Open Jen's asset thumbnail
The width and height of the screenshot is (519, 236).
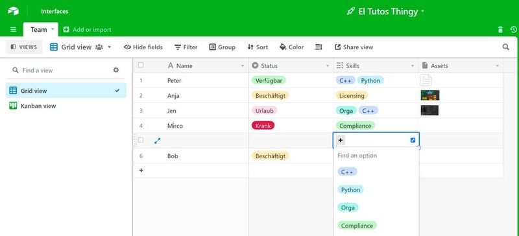point(429,110)
